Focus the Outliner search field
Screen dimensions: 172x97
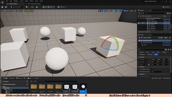[x=154, y=13]
